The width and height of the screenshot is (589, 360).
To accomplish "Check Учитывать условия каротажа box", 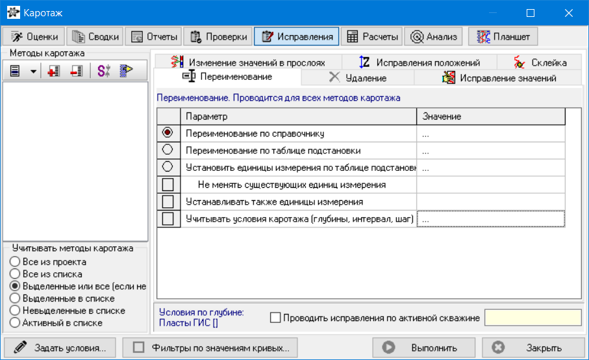I will [x=168, y=219].
